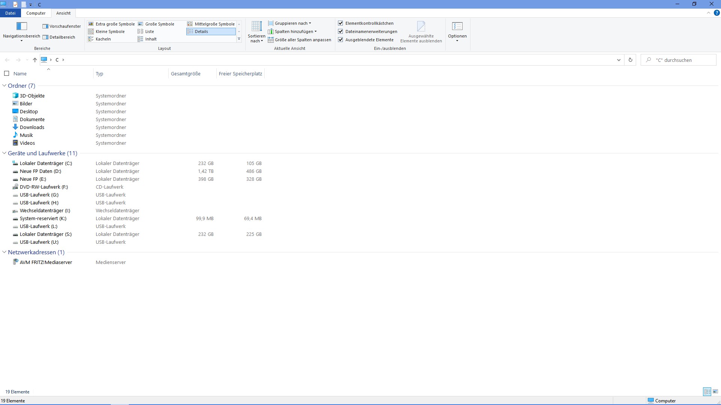Open the Optionen folder options icon
721x405 pixels.
click(457, 27)
